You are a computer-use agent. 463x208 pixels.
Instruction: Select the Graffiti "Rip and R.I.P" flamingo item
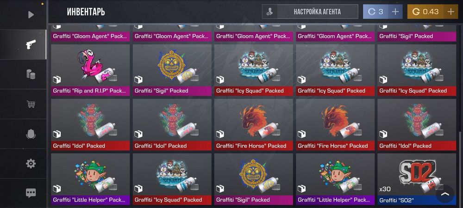tap(90, 70)
